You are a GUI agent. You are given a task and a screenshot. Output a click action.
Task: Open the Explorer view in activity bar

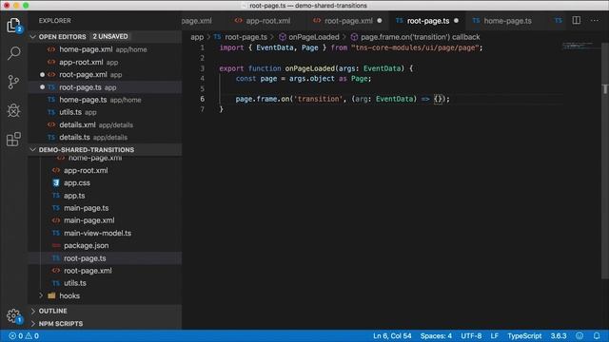coord(13,26)
